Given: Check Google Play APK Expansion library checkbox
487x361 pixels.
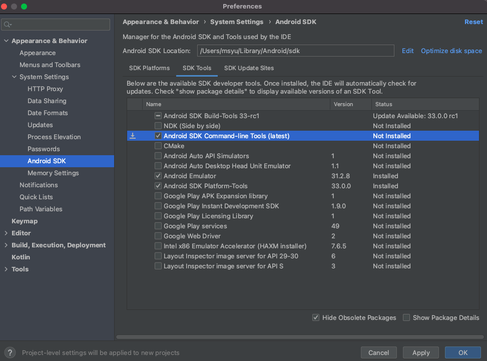Looking at the screenshot, I should pos(158,196).
